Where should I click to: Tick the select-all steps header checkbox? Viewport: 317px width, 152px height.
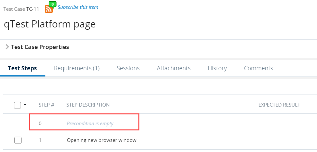(18, 105)
